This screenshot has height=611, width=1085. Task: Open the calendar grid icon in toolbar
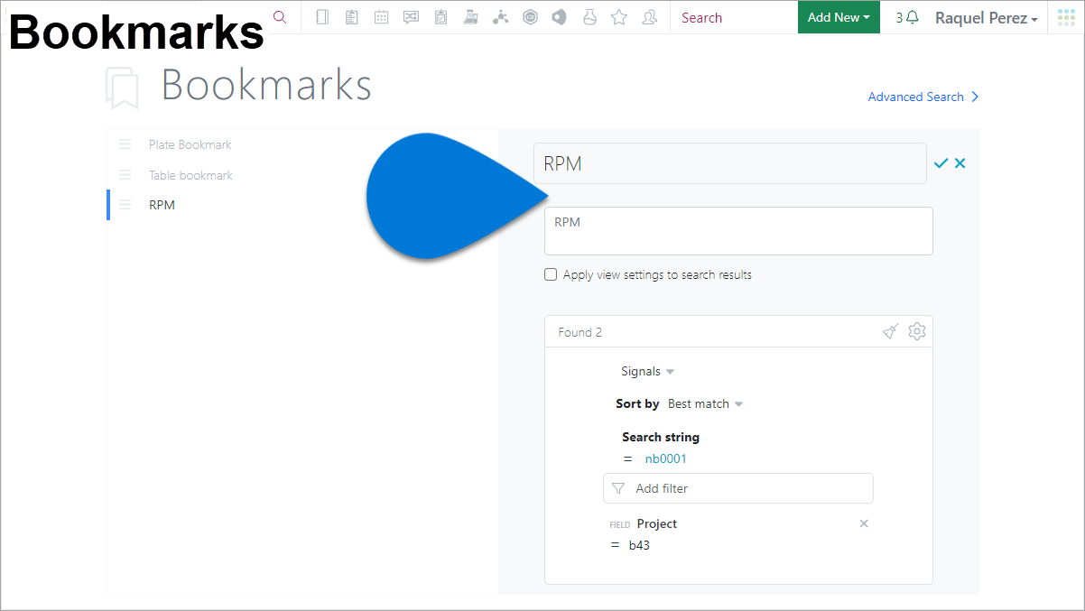click(x=382, y=17)
